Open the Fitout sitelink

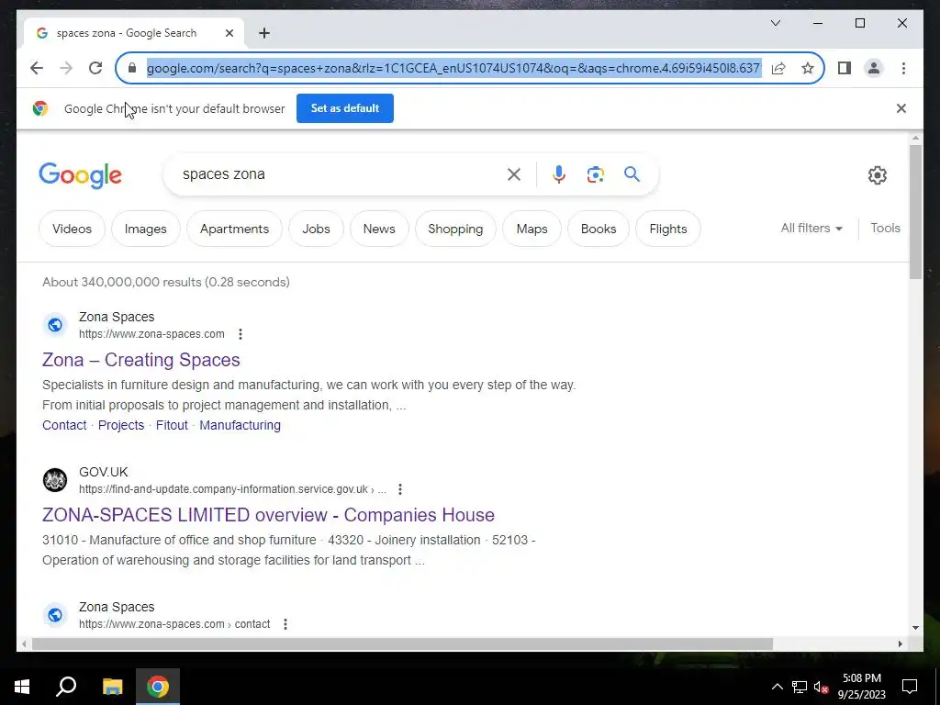pyautogui.click(x=172, y=425)
